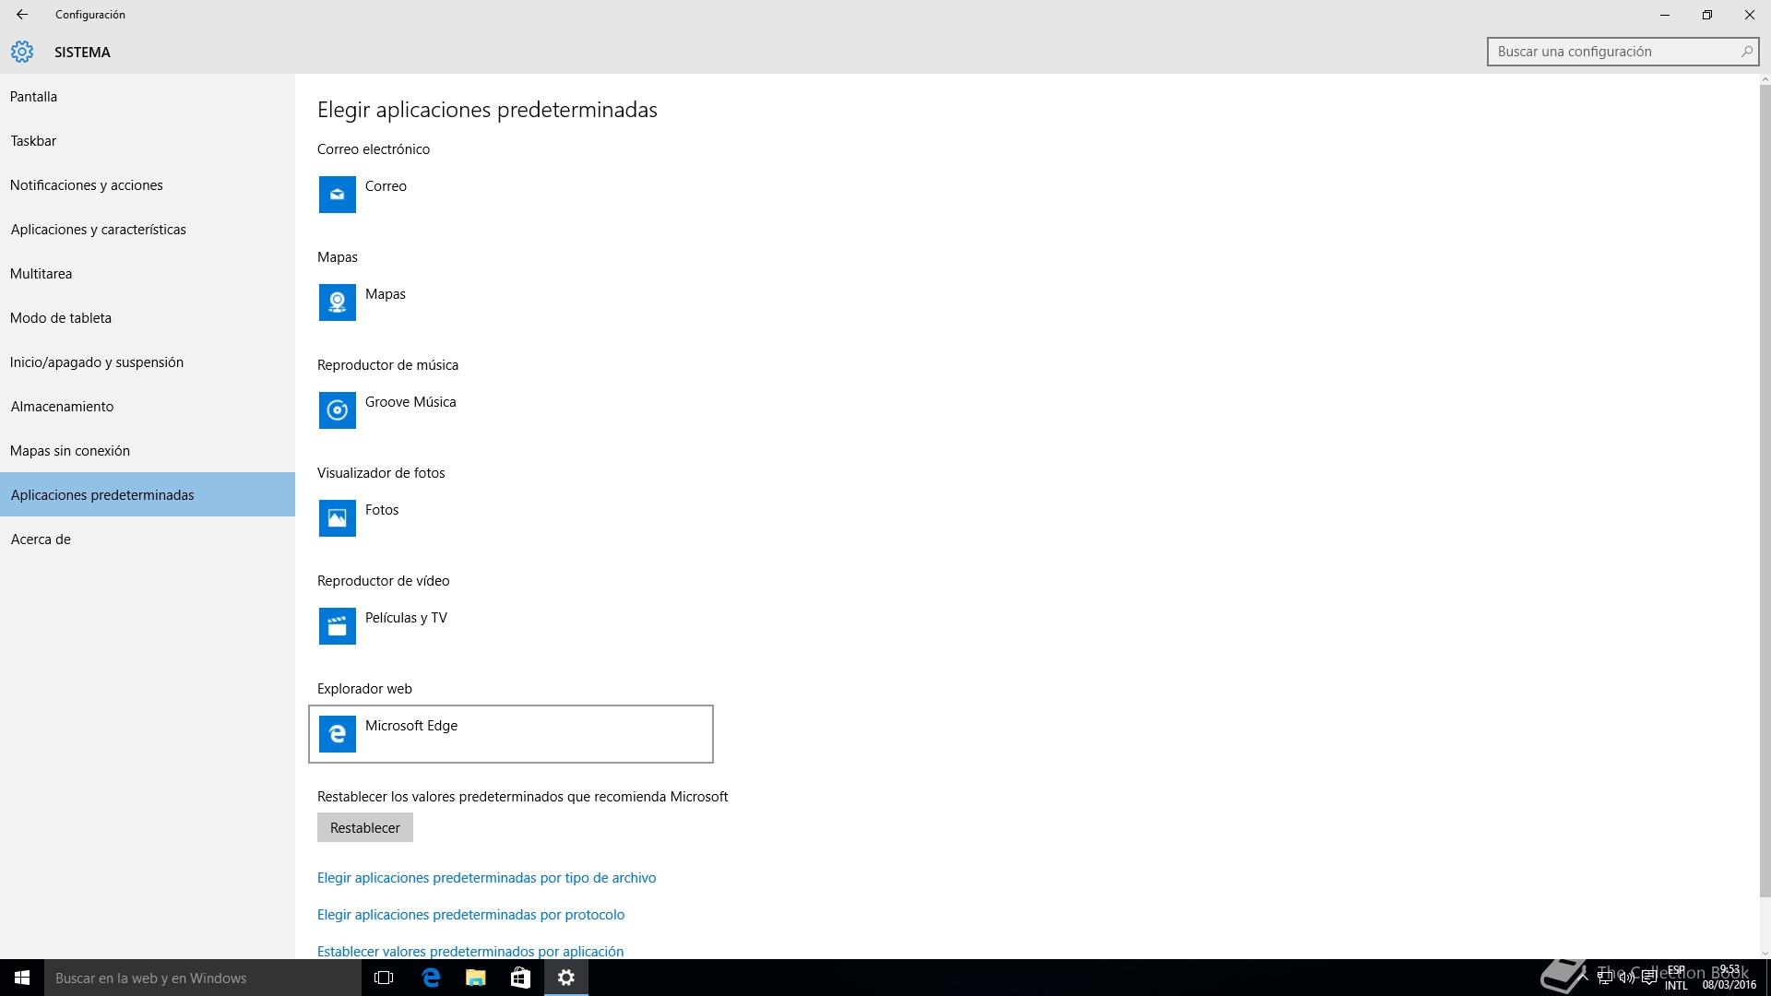1771x996 pixels.
Task: Change default photo viewer Fotos
Action: click(x=511, y=518)
